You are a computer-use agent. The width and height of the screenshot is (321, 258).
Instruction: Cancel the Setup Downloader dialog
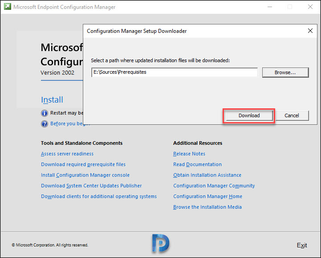[x=292, y=115]
